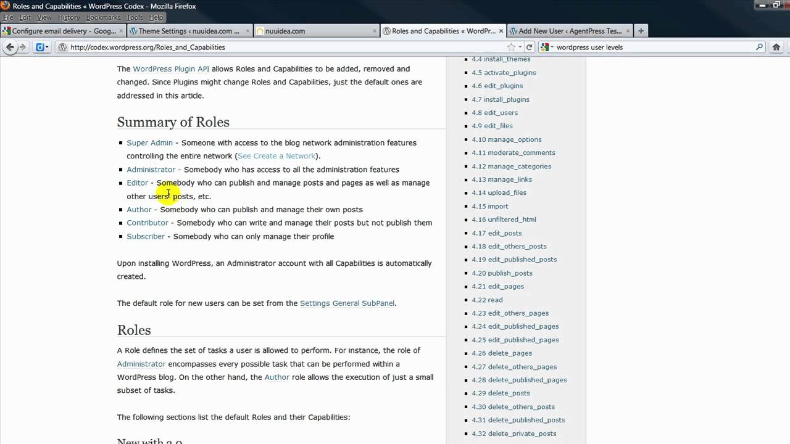Open the Author link in Roles paragraph
790x444 pixels.
tap(276, 377)
